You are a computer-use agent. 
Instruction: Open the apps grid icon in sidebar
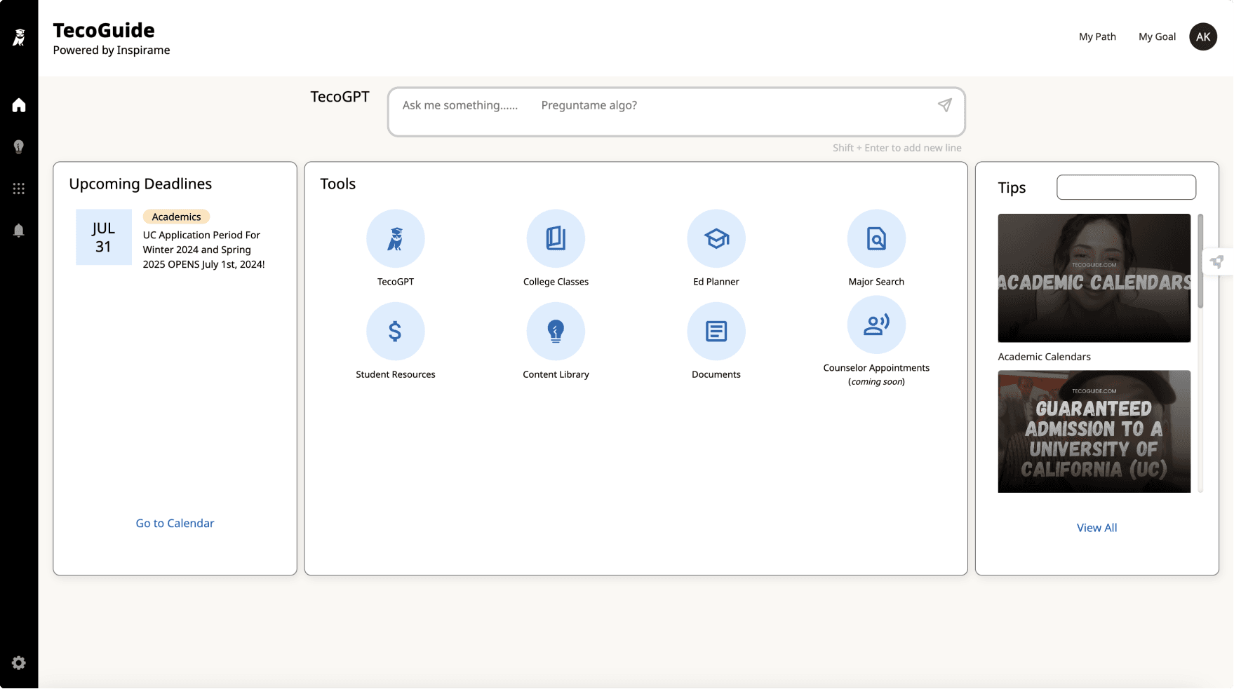(x=19, y=189)
